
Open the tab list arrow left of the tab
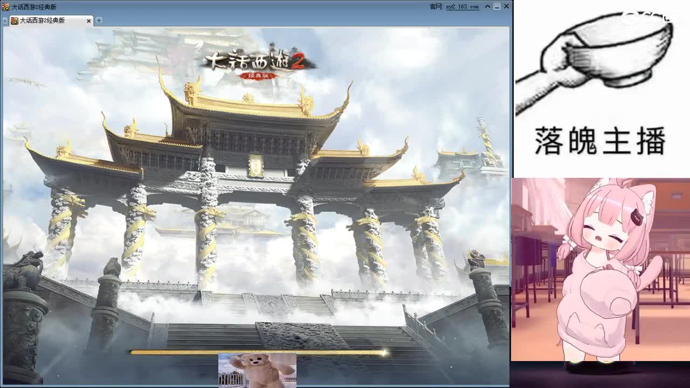(5, 21)
